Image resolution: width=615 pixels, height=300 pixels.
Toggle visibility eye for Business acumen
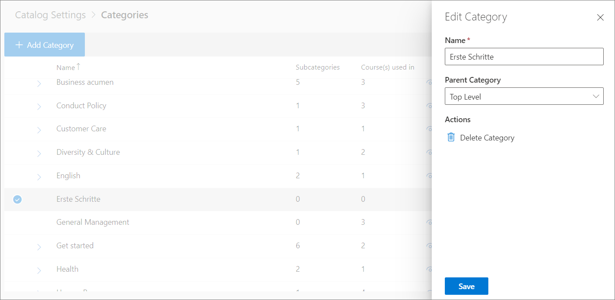429,82
